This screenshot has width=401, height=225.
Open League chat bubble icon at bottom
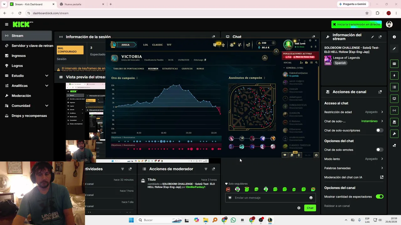point(285,155)
